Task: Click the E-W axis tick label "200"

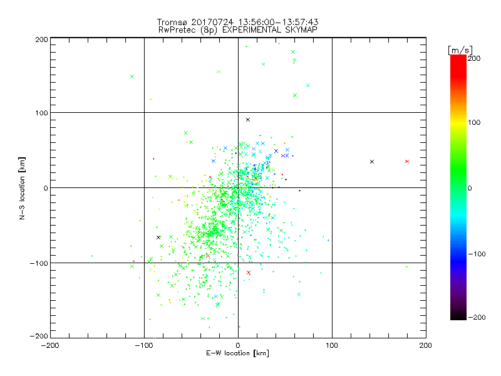Action: click(426, 345)
